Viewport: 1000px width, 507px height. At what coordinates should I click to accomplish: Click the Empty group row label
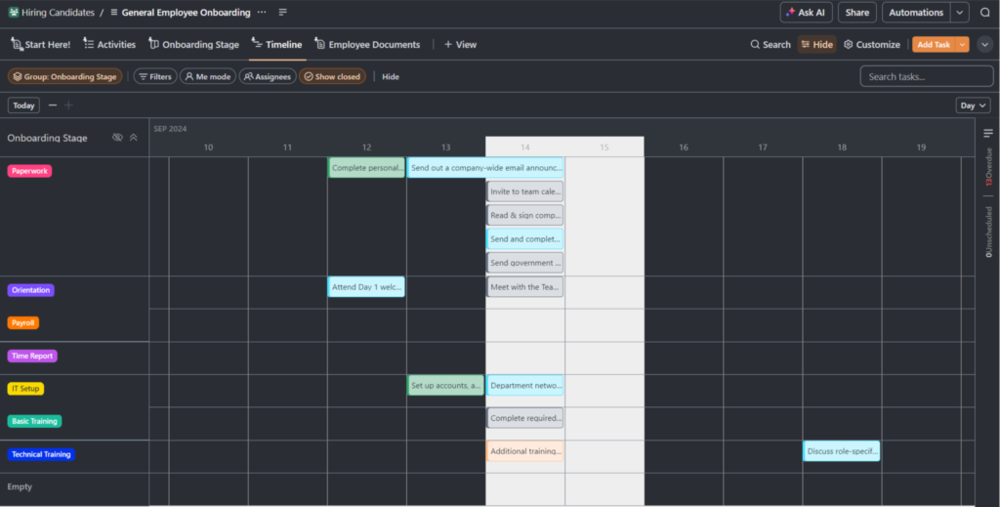pyautogui.click(x=20, y=486)
